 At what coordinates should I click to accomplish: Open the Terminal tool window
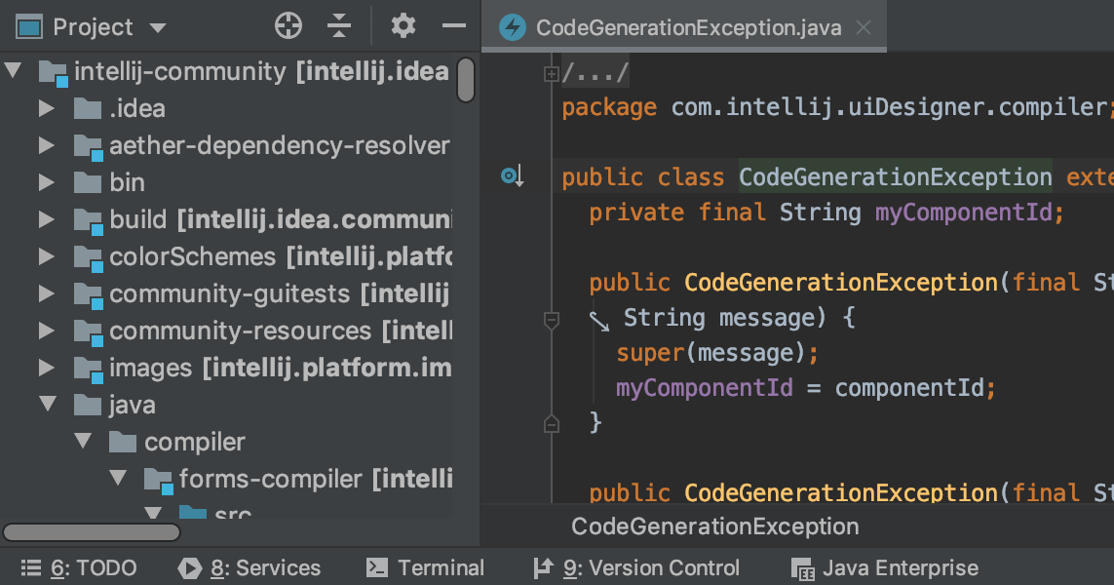(x=425, y=568)
